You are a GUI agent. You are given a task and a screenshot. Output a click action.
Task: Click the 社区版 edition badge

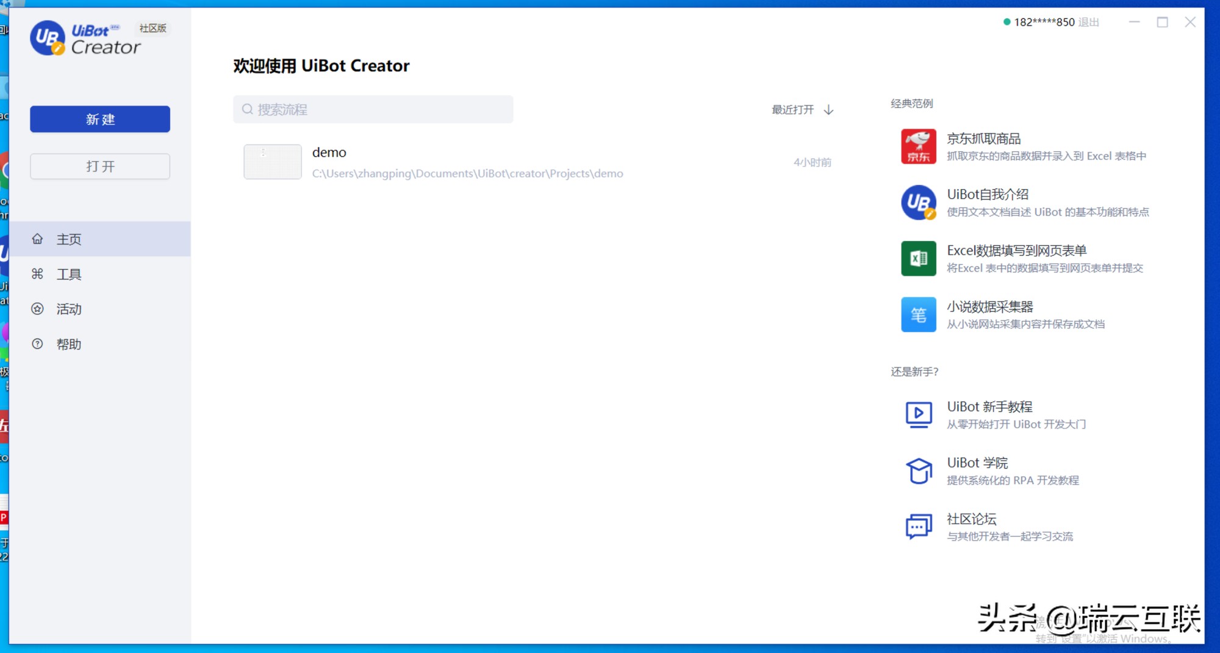[152, 28]
